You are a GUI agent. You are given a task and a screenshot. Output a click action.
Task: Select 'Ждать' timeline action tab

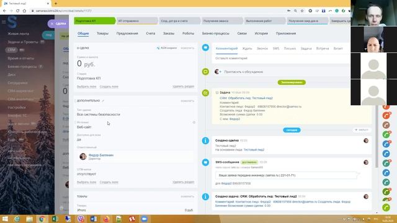point(247,48)
